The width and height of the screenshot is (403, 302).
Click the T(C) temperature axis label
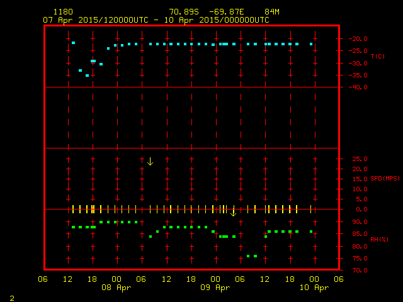point(377,57)
